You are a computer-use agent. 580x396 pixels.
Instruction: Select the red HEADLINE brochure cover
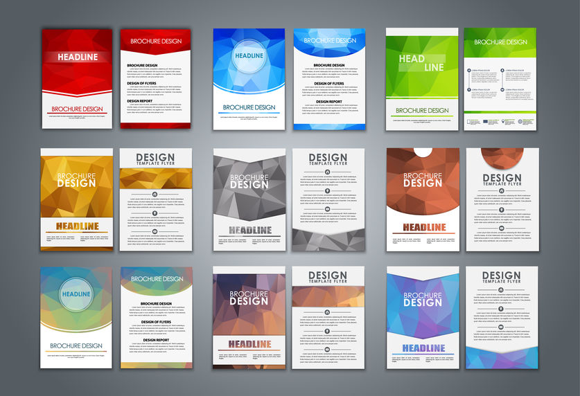click(77, 78)
